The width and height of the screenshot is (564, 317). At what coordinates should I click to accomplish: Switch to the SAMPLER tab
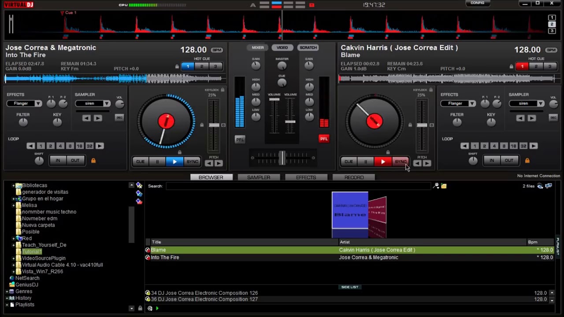[259, 177]
